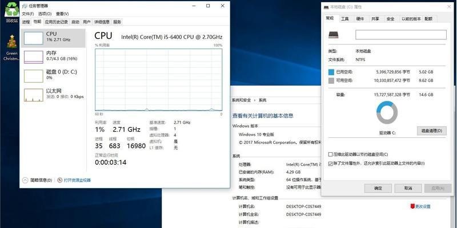Click the drive label input field
The width and height of the screenshot is (457, 228).
[401, 35]
